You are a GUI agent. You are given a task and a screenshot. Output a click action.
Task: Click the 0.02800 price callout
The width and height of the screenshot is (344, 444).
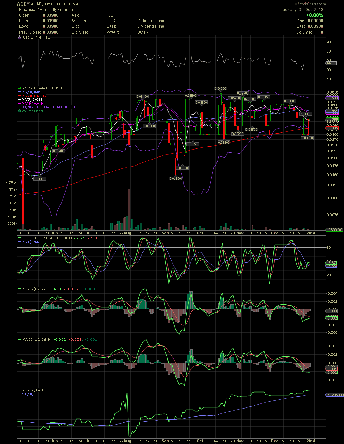click(224, 143)
